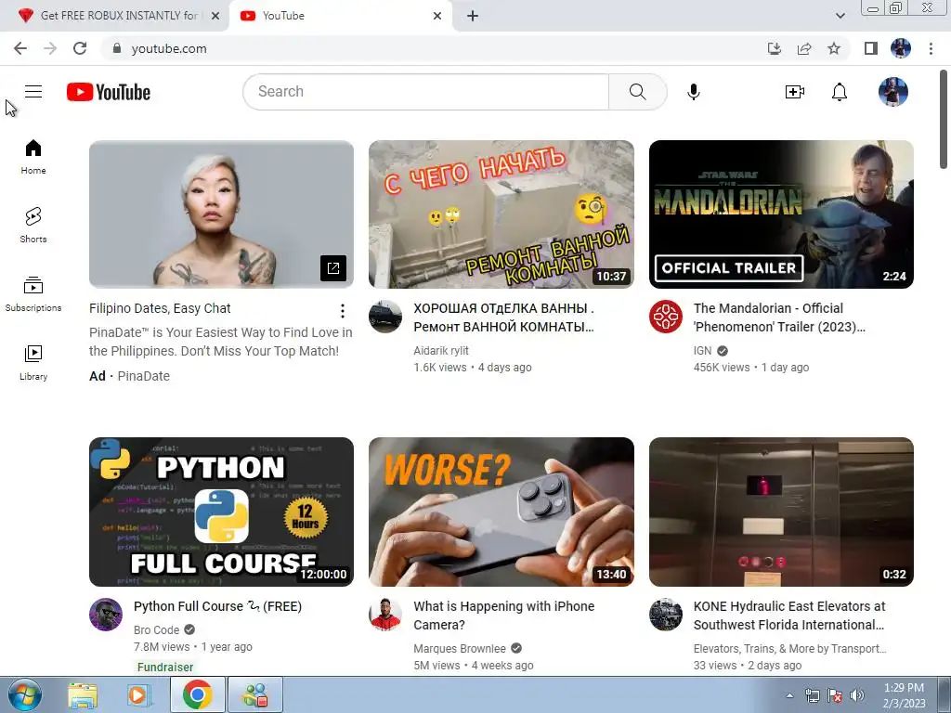Open YouTube account avatar menu
This screenshot has width=951, height=713.
tap(893, 92)
